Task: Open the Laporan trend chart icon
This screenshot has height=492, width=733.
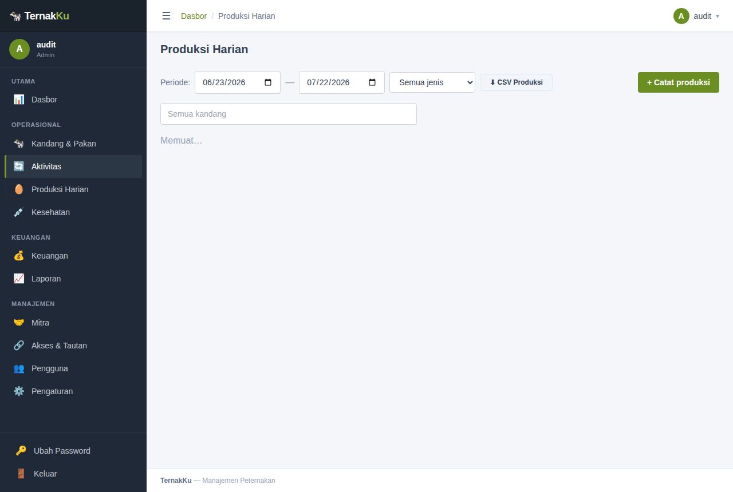Action: (19, 279)
